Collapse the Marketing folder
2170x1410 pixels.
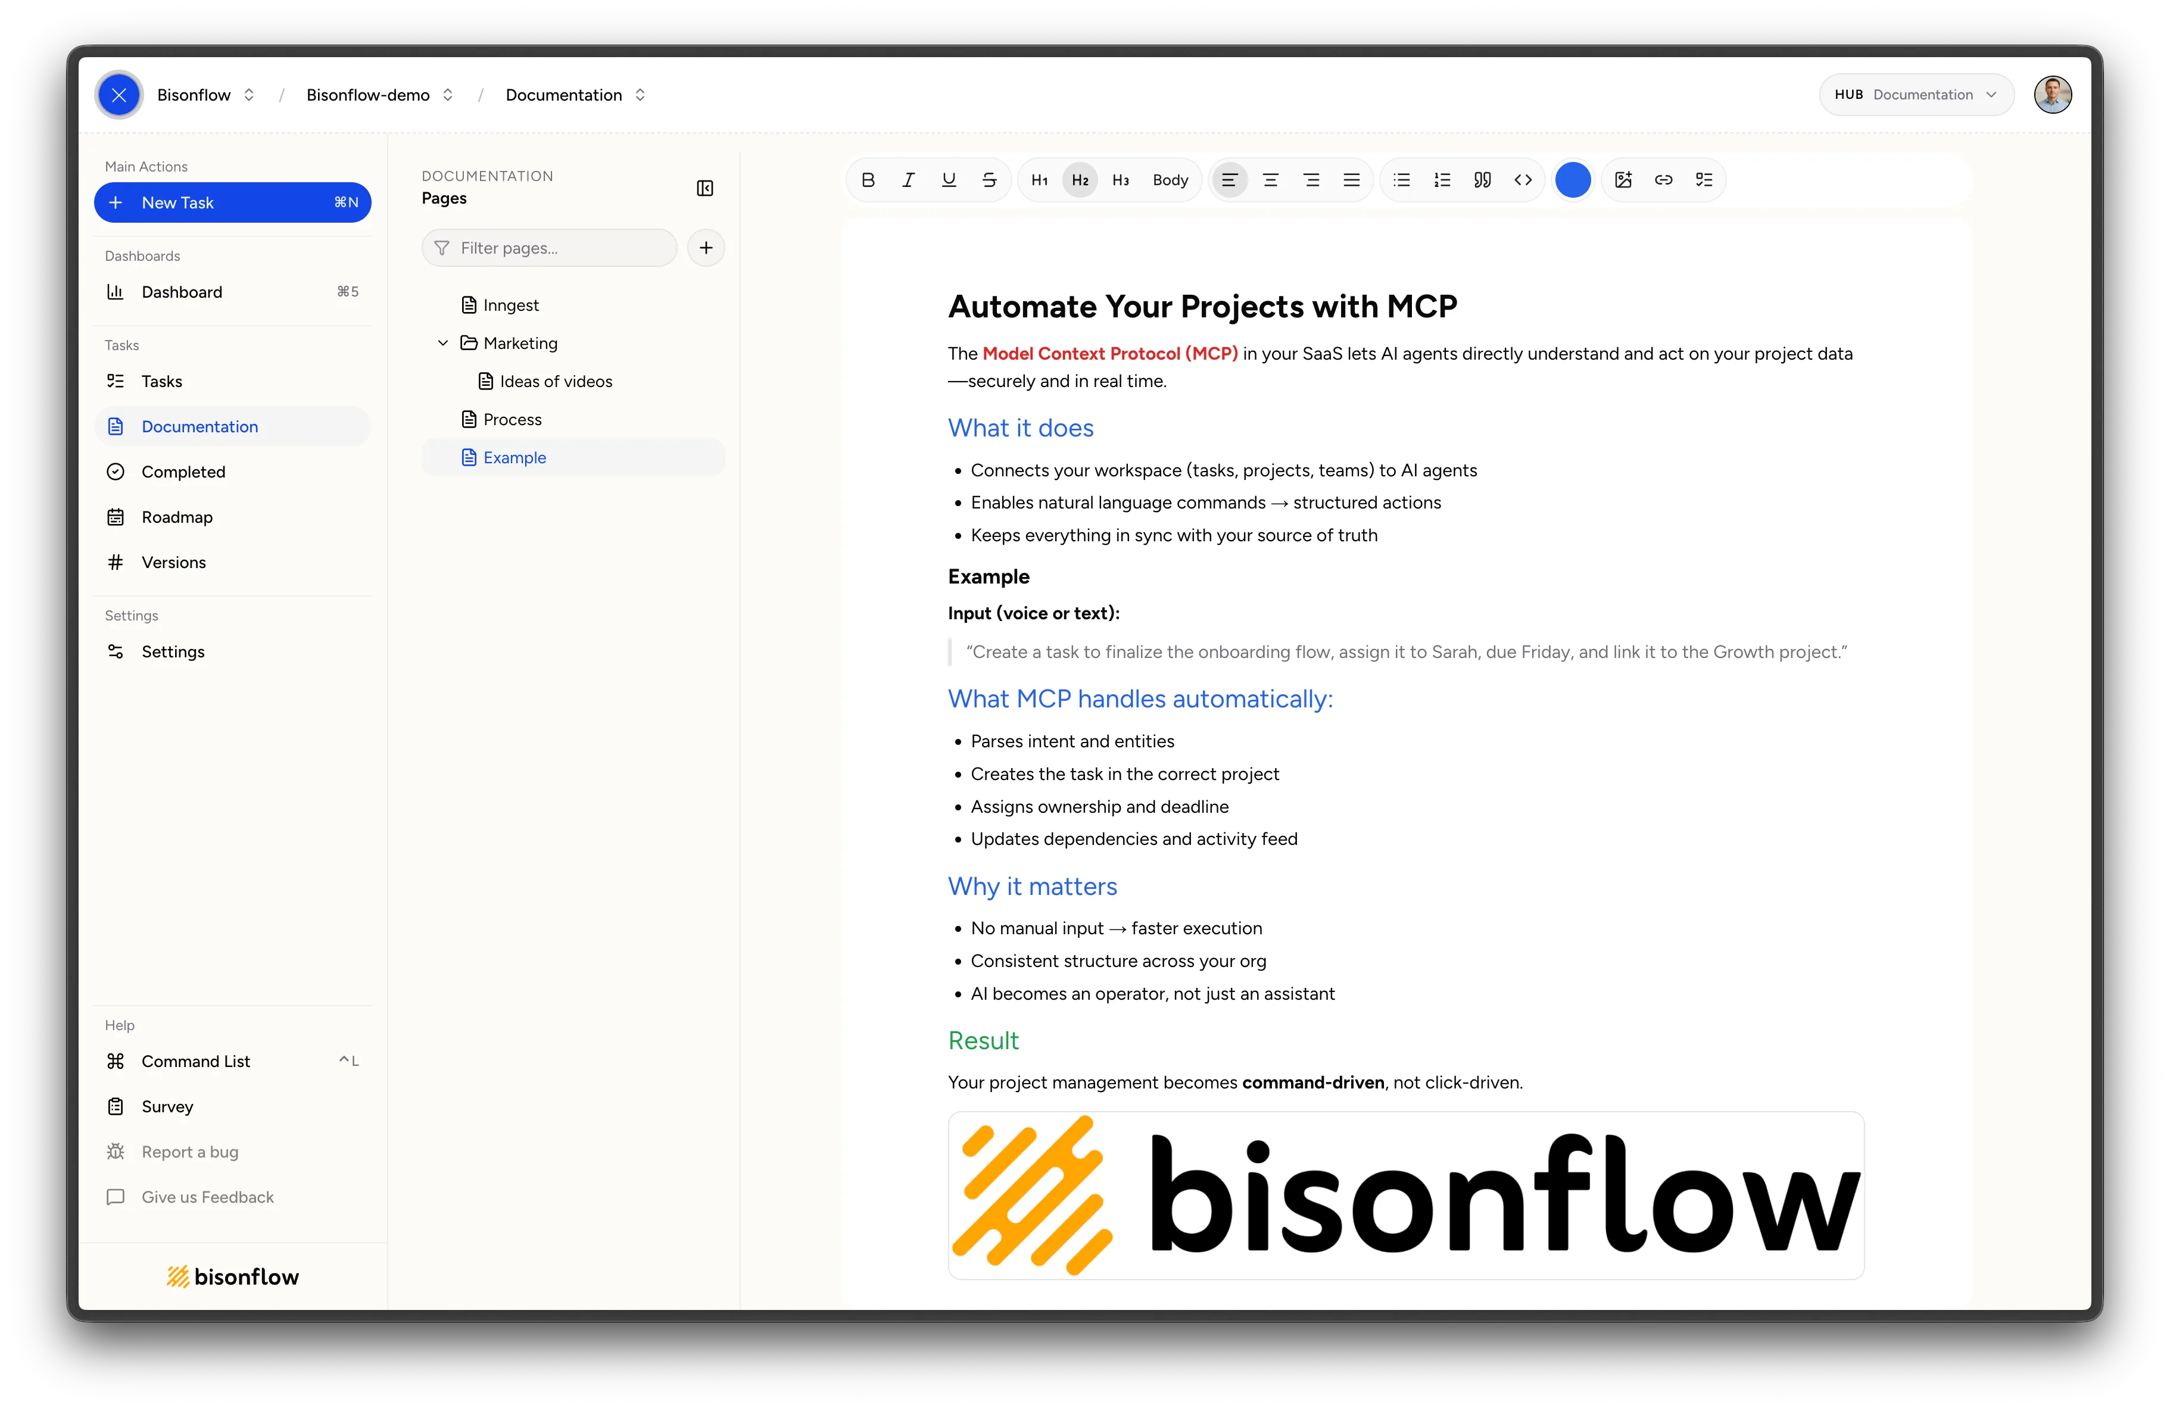pyautogui.click(x=442, y=343)
